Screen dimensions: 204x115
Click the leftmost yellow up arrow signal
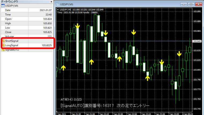[x=63, y=68]
